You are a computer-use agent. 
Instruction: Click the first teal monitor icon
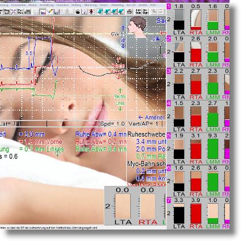[x=100, y=11]
